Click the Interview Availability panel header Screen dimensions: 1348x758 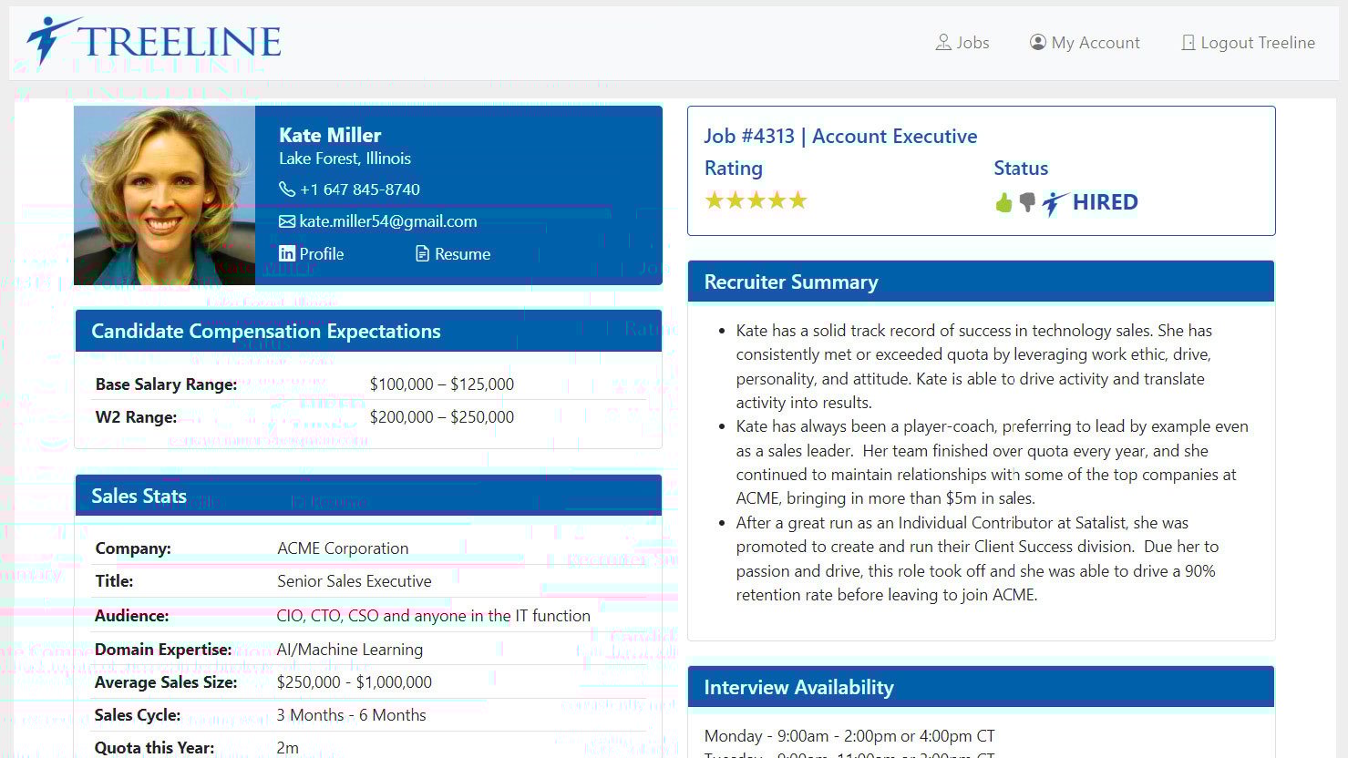click(981, 687)
